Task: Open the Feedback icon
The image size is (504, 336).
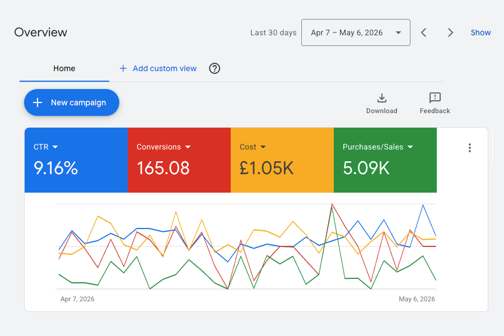Action: [x=435, y=97]
